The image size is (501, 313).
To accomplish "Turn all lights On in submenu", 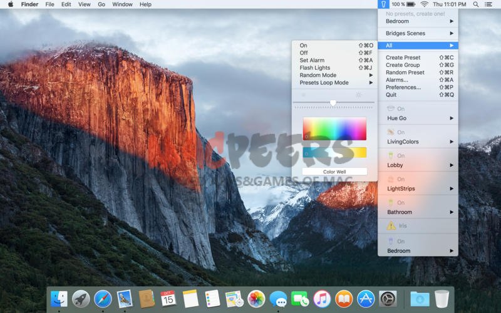I will [304, 46].
